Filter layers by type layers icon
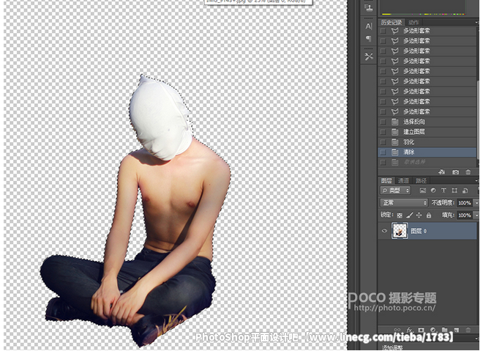The width and height of the screenshot is (494, 351). [444, 191]
